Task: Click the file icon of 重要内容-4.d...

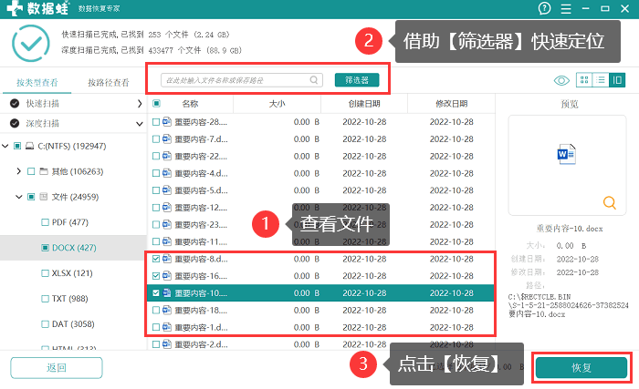Action: pyautogui.click(x=167, y=173)
